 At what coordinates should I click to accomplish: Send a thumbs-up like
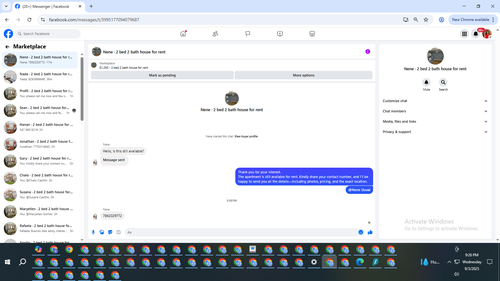tap(370, 232)
